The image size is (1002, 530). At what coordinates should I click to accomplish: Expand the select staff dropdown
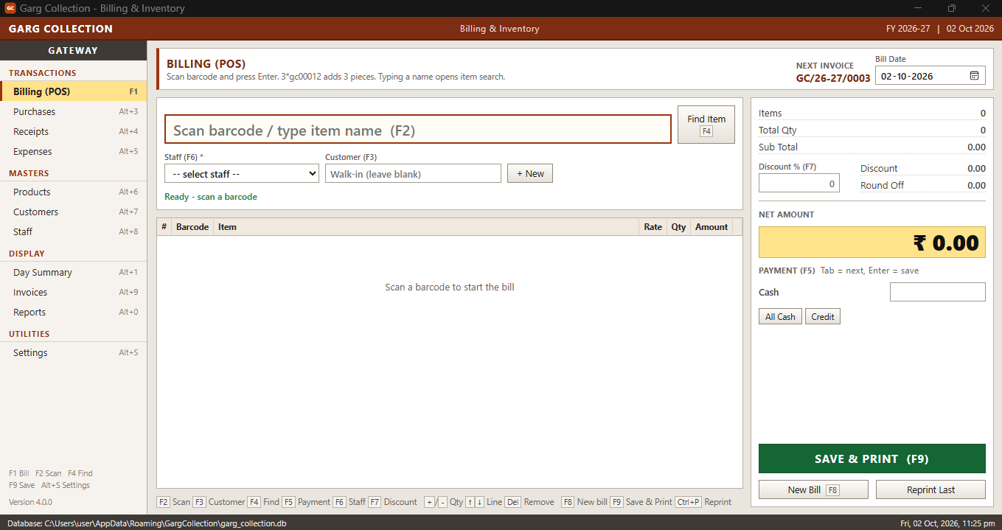(x=242, y=173)
